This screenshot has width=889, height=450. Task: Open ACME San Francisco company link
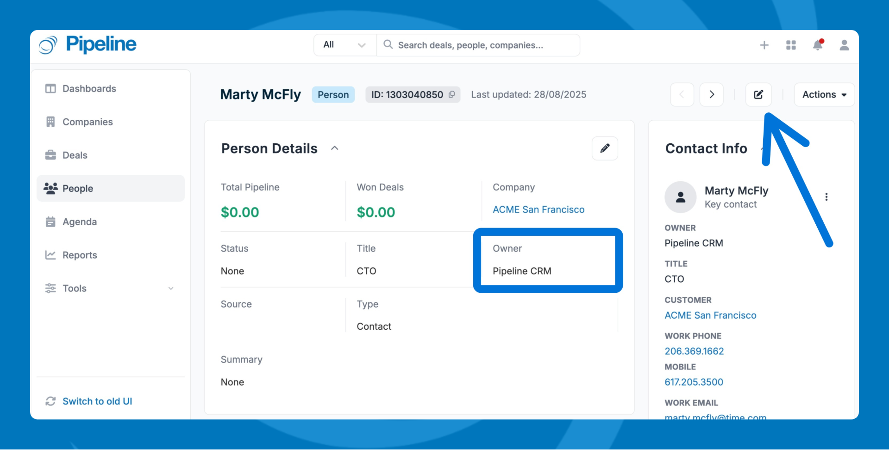(x=538, y=210)
